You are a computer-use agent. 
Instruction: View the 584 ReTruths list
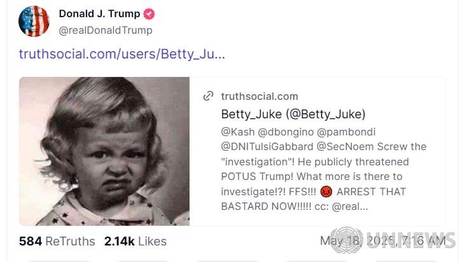click(57, 241)
